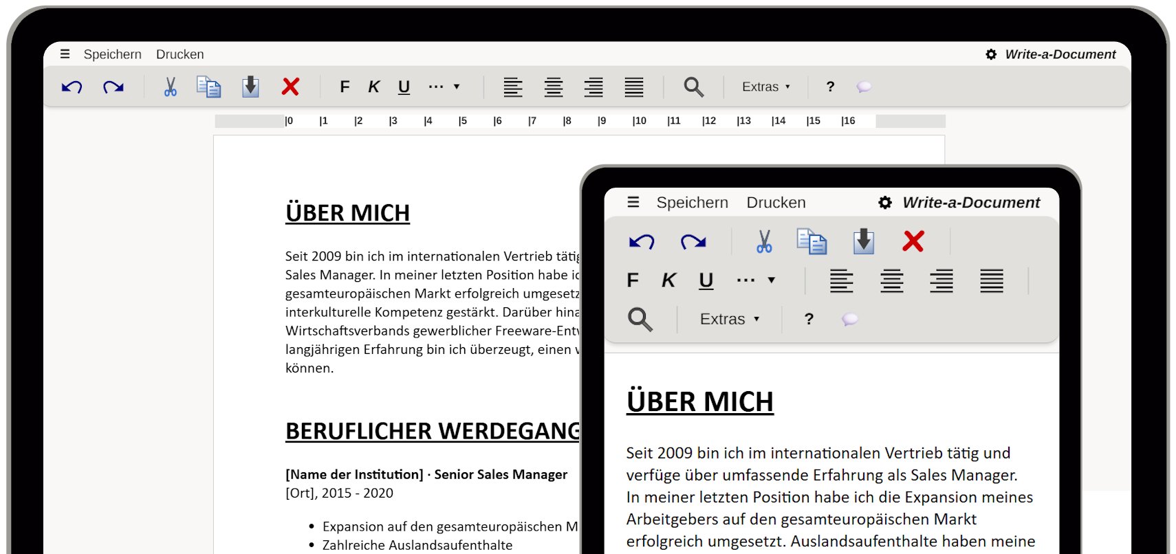Viewport: 1176px width, 554px height.
Task: Align text left in the desktop toolbar
Action: click(513, 87)
